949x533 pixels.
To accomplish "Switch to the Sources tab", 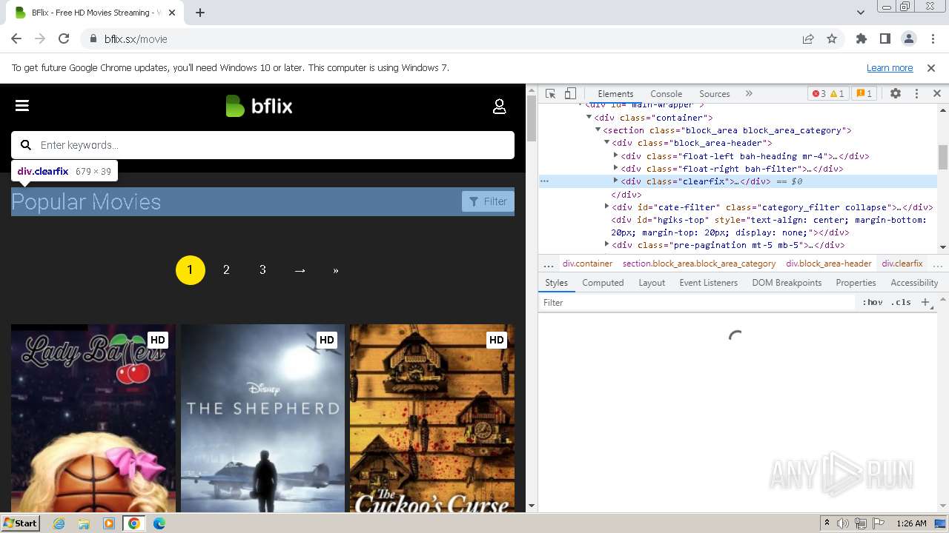I will pyautogui.click(x=715, y=94).
